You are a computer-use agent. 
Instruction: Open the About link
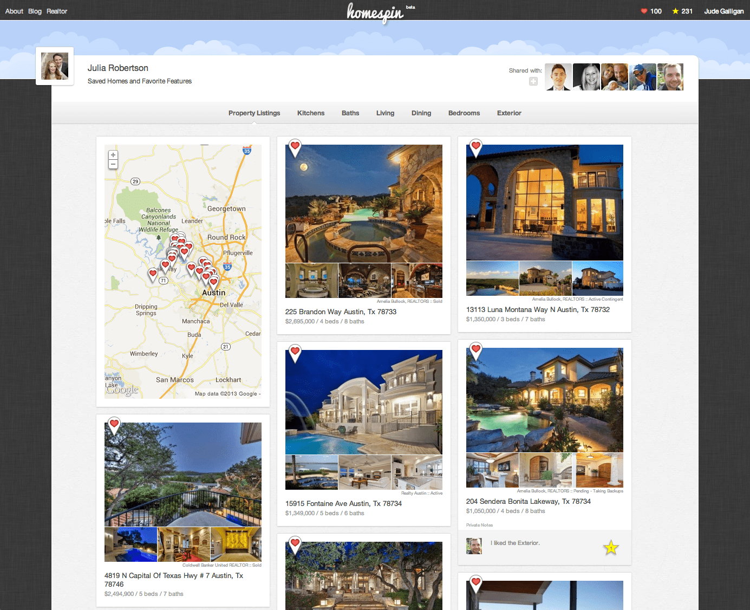(x=14, y=11)
